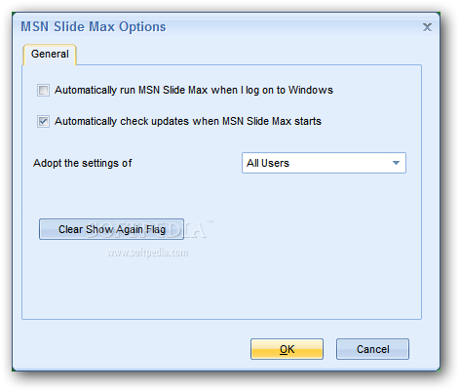Image resolution: width=460 pixels, height=391 pixels.
Task: Click the 'Automatically run MSN Slide Max' label
Action: (194, 90)
